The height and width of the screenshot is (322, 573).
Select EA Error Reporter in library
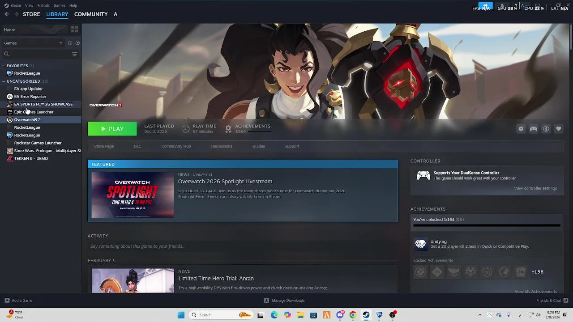[30, 97]
